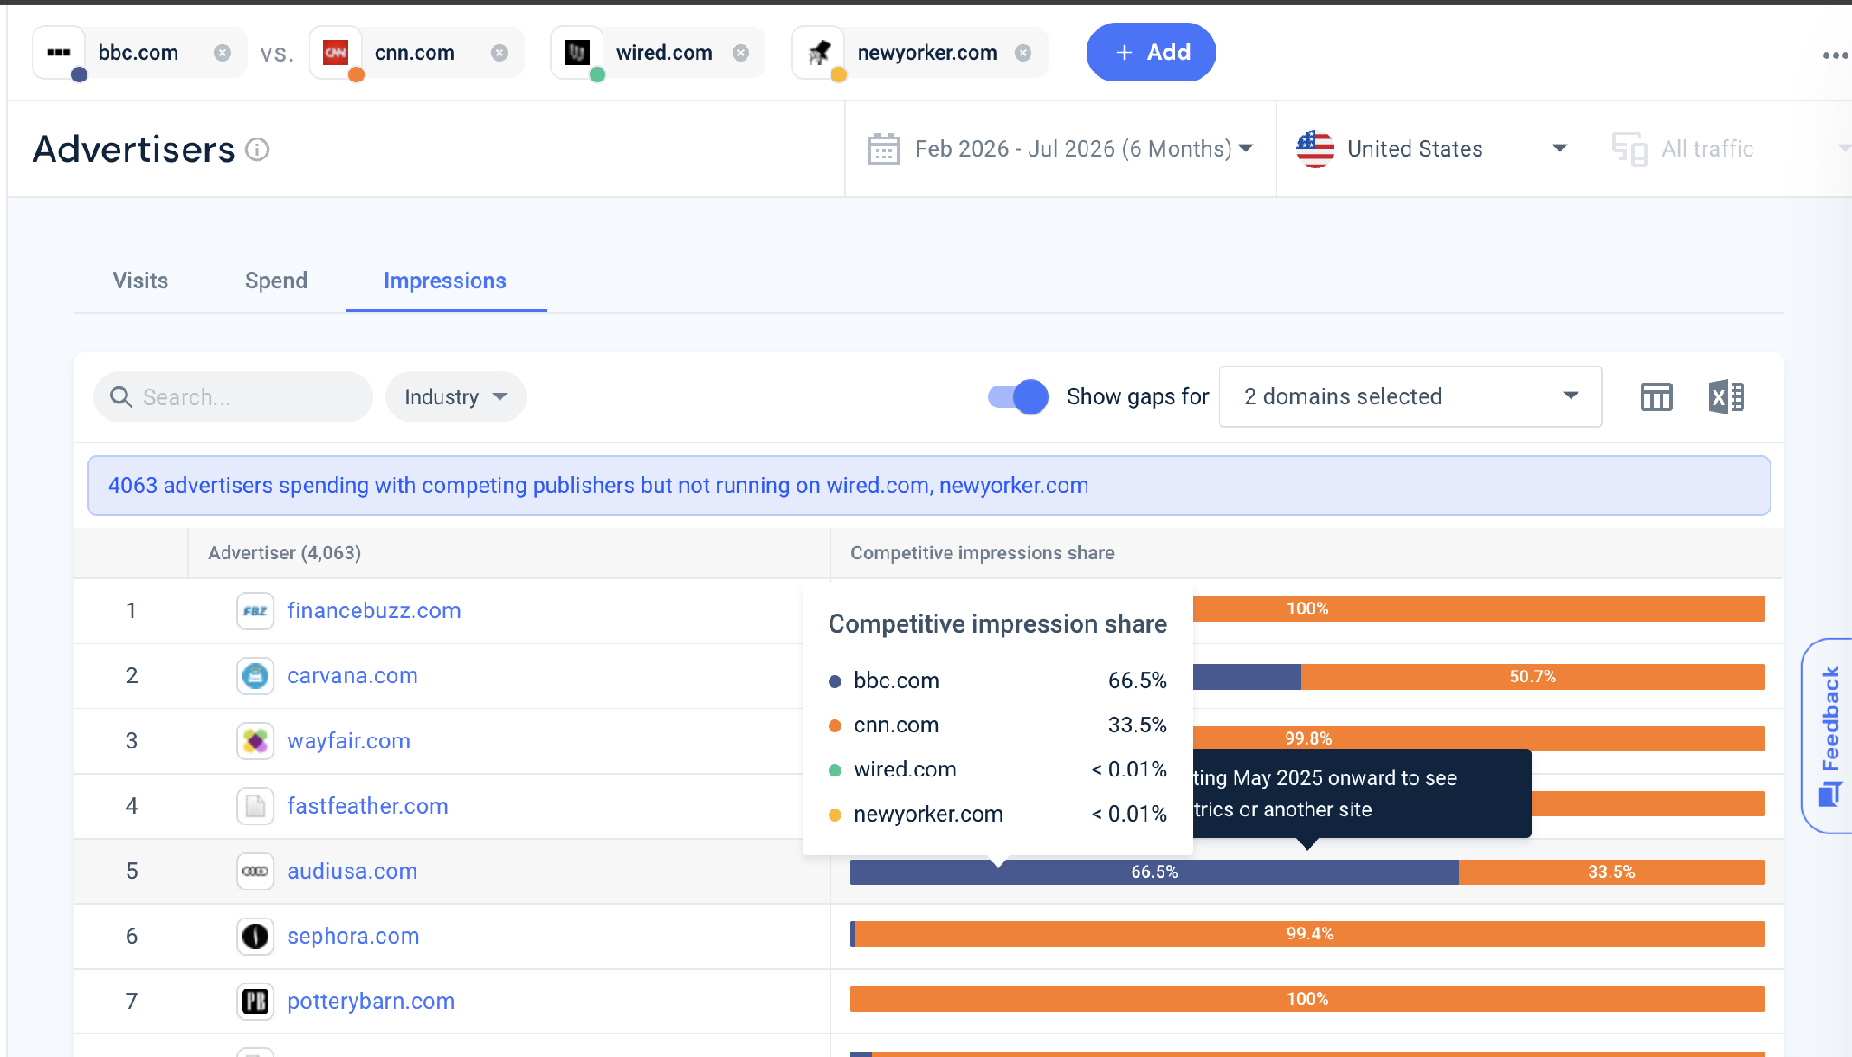Click the wayfair.com favicon
Image resolution: width=1852 pixels, height=1057 pixels.
coord(255,741)
